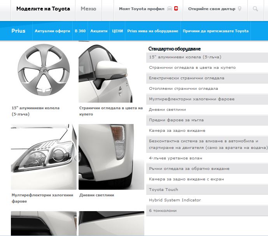
Task: Click Причини да притежавате Toyota link
Action: point(215,31)
